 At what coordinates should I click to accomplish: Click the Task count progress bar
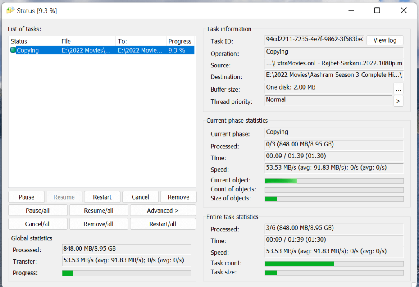pyautogui.click(x=334, y=264)
